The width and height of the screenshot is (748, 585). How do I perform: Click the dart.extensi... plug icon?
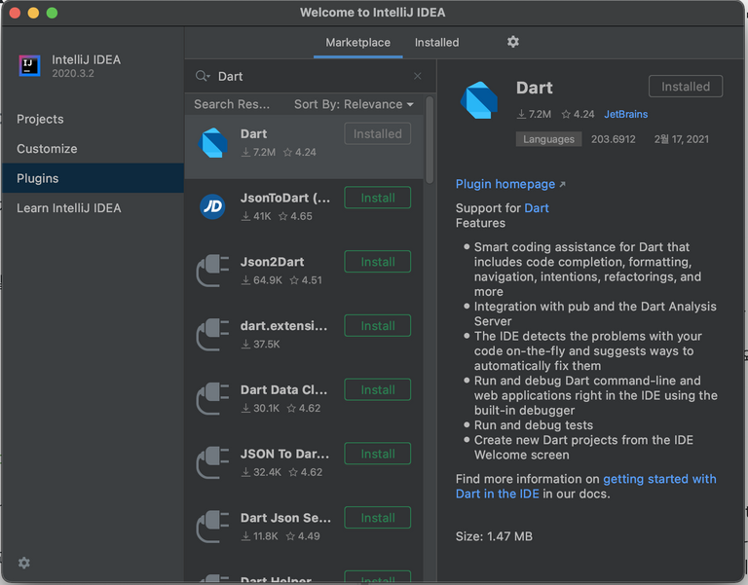click(x=212, y=334)
